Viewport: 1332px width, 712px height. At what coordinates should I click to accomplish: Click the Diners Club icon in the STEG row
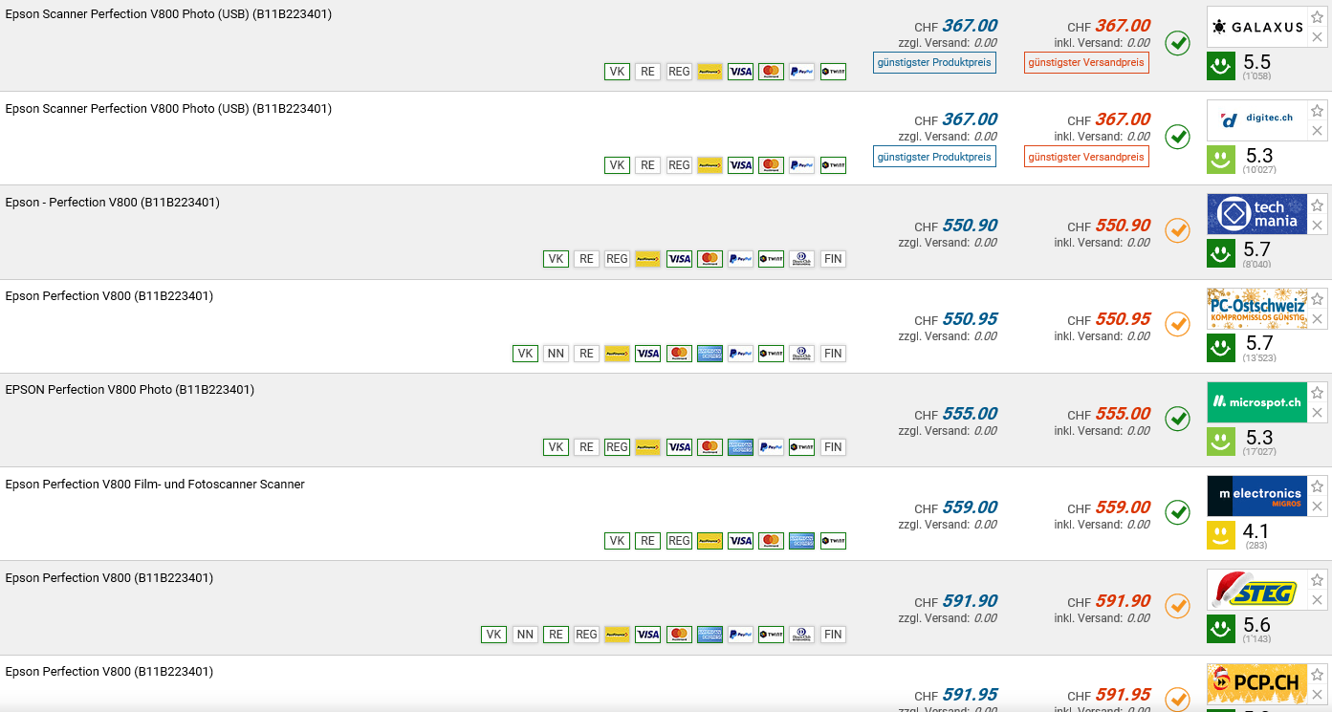[x=801, y=635]
